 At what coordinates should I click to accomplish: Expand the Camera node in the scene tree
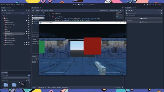[4, 27]
